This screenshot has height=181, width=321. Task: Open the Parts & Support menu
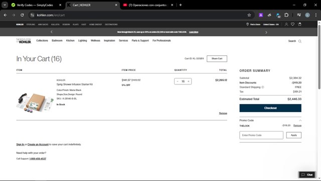[x=140, y=41]
